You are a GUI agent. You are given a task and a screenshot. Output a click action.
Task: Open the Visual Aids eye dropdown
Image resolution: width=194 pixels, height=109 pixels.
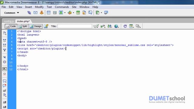coord(138,26)
